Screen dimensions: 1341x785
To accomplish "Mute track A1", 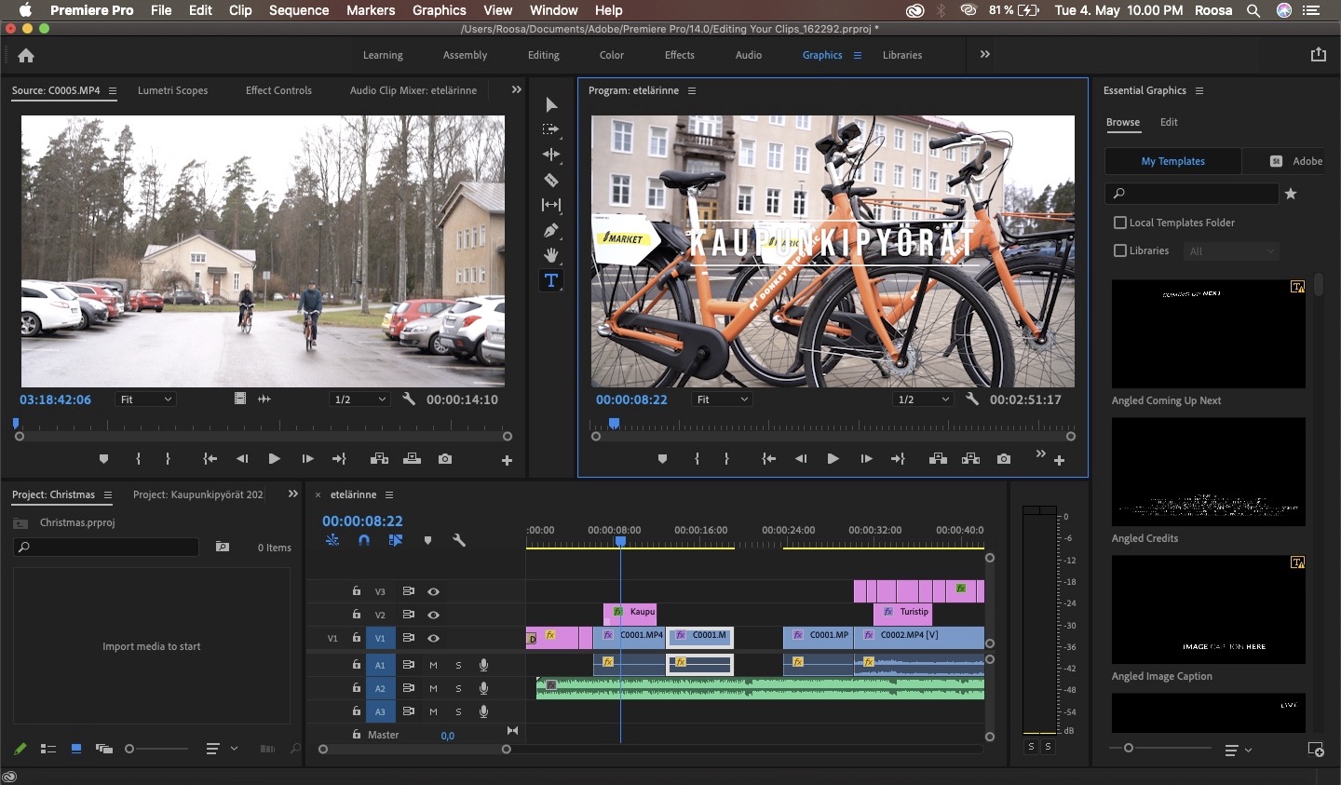I will [x=433, y=665].
